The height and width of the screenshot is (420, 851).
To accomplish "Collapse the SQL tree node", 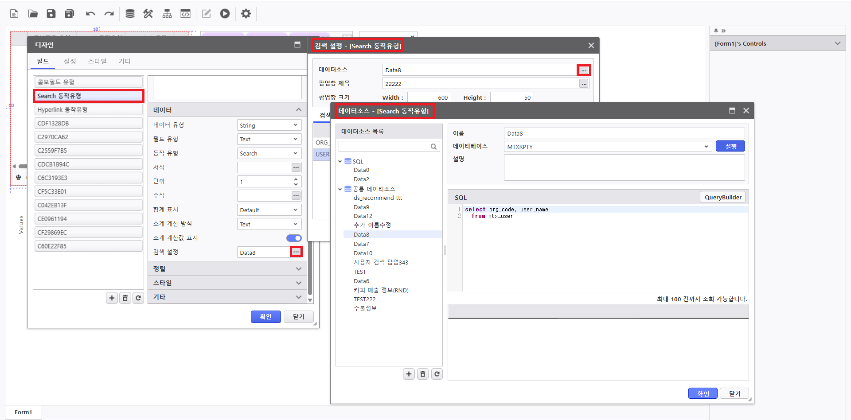I will [340, 161].
